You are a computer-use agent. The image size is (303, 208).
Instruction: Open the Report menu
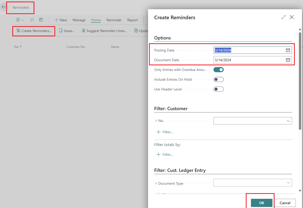point(132,20)
